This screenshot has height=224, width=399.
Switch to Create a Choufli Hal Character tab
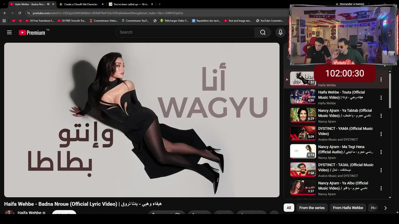pyautogui.click(x=81, y=4)
